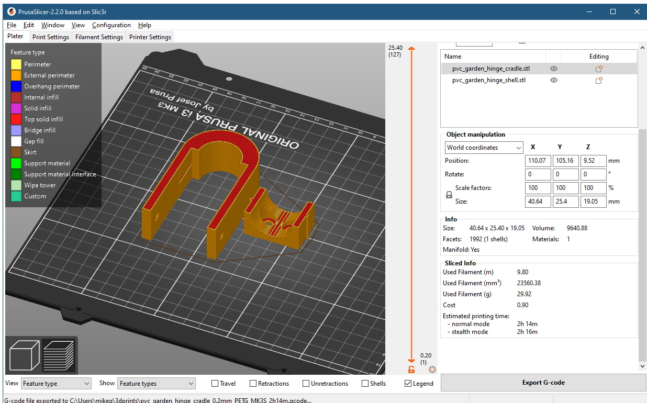This screenshot has width=647, height=403.
Task: Click the Wipe tower color swatch
Action: [x=16, y=185]
